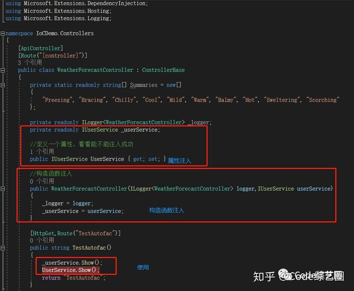Viewport: 354px width, 291px height.
Task: Click the IUserService type in the constructor parameters
Action: point(276,189)
